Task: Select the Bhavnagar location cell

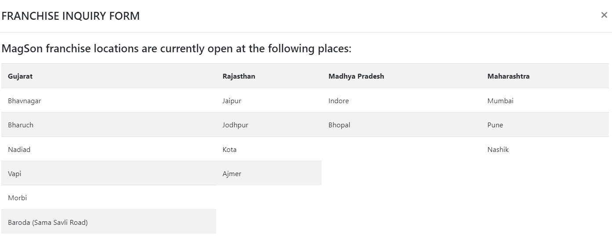Action: point(109,101)
